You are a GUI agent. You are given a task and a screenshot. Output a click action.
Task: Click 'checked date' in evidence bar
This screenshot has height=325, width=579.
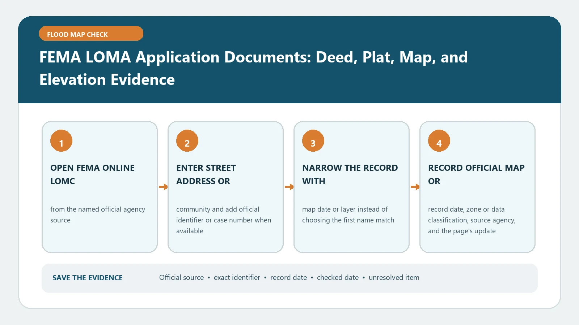(338, 277)
